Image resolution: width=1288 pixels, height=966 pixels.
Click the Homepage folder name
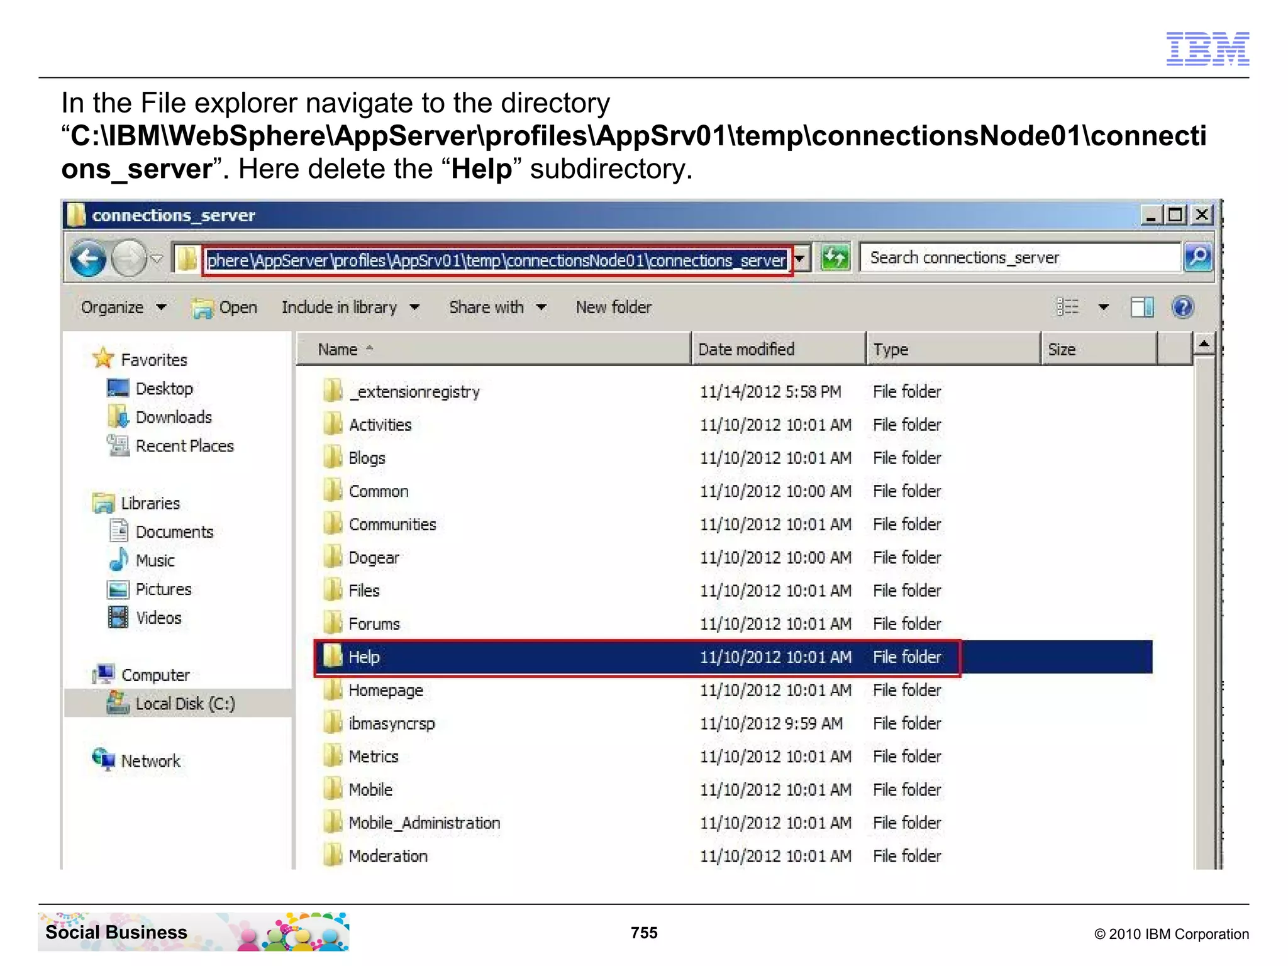[x=386, y=691]
